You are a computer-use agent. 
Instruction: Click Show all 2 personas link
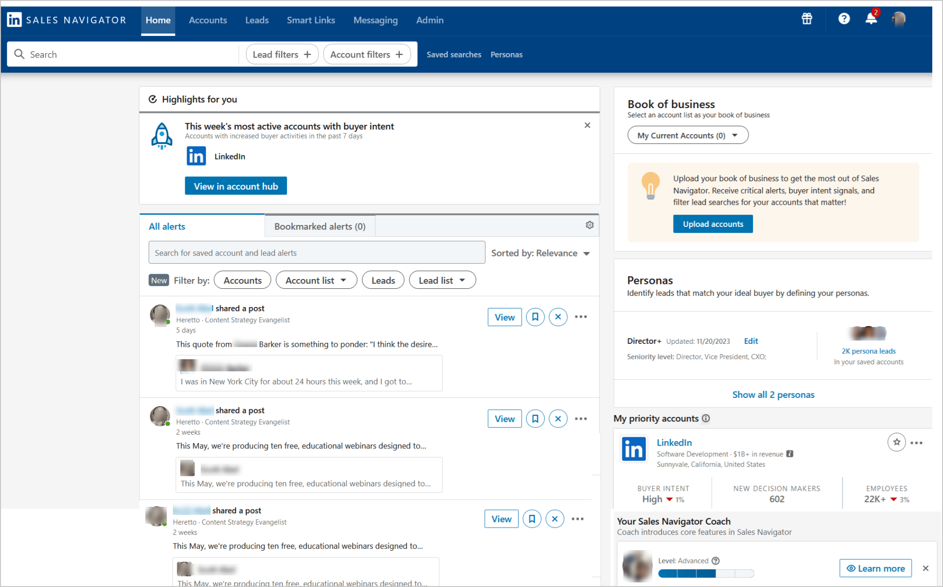pos(773,394)
